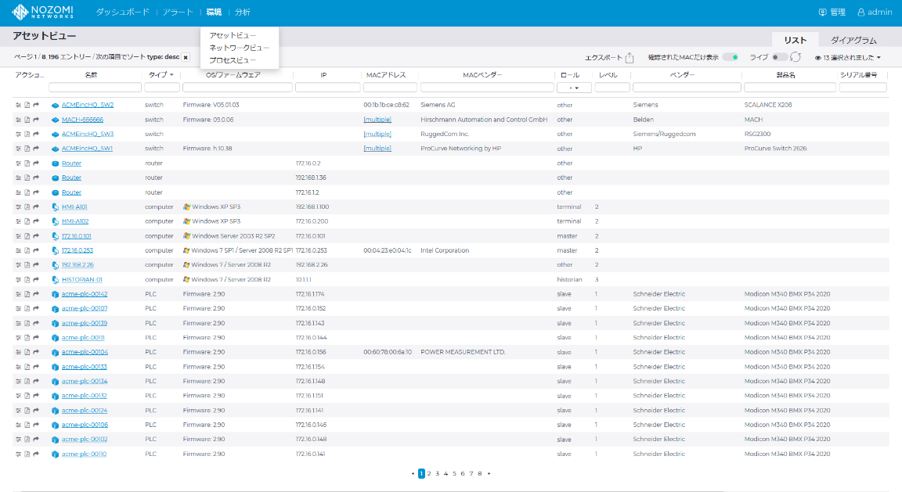Click switch type icon beside MACH-666666
Screen dimensions: 902x492
(56, 120)
